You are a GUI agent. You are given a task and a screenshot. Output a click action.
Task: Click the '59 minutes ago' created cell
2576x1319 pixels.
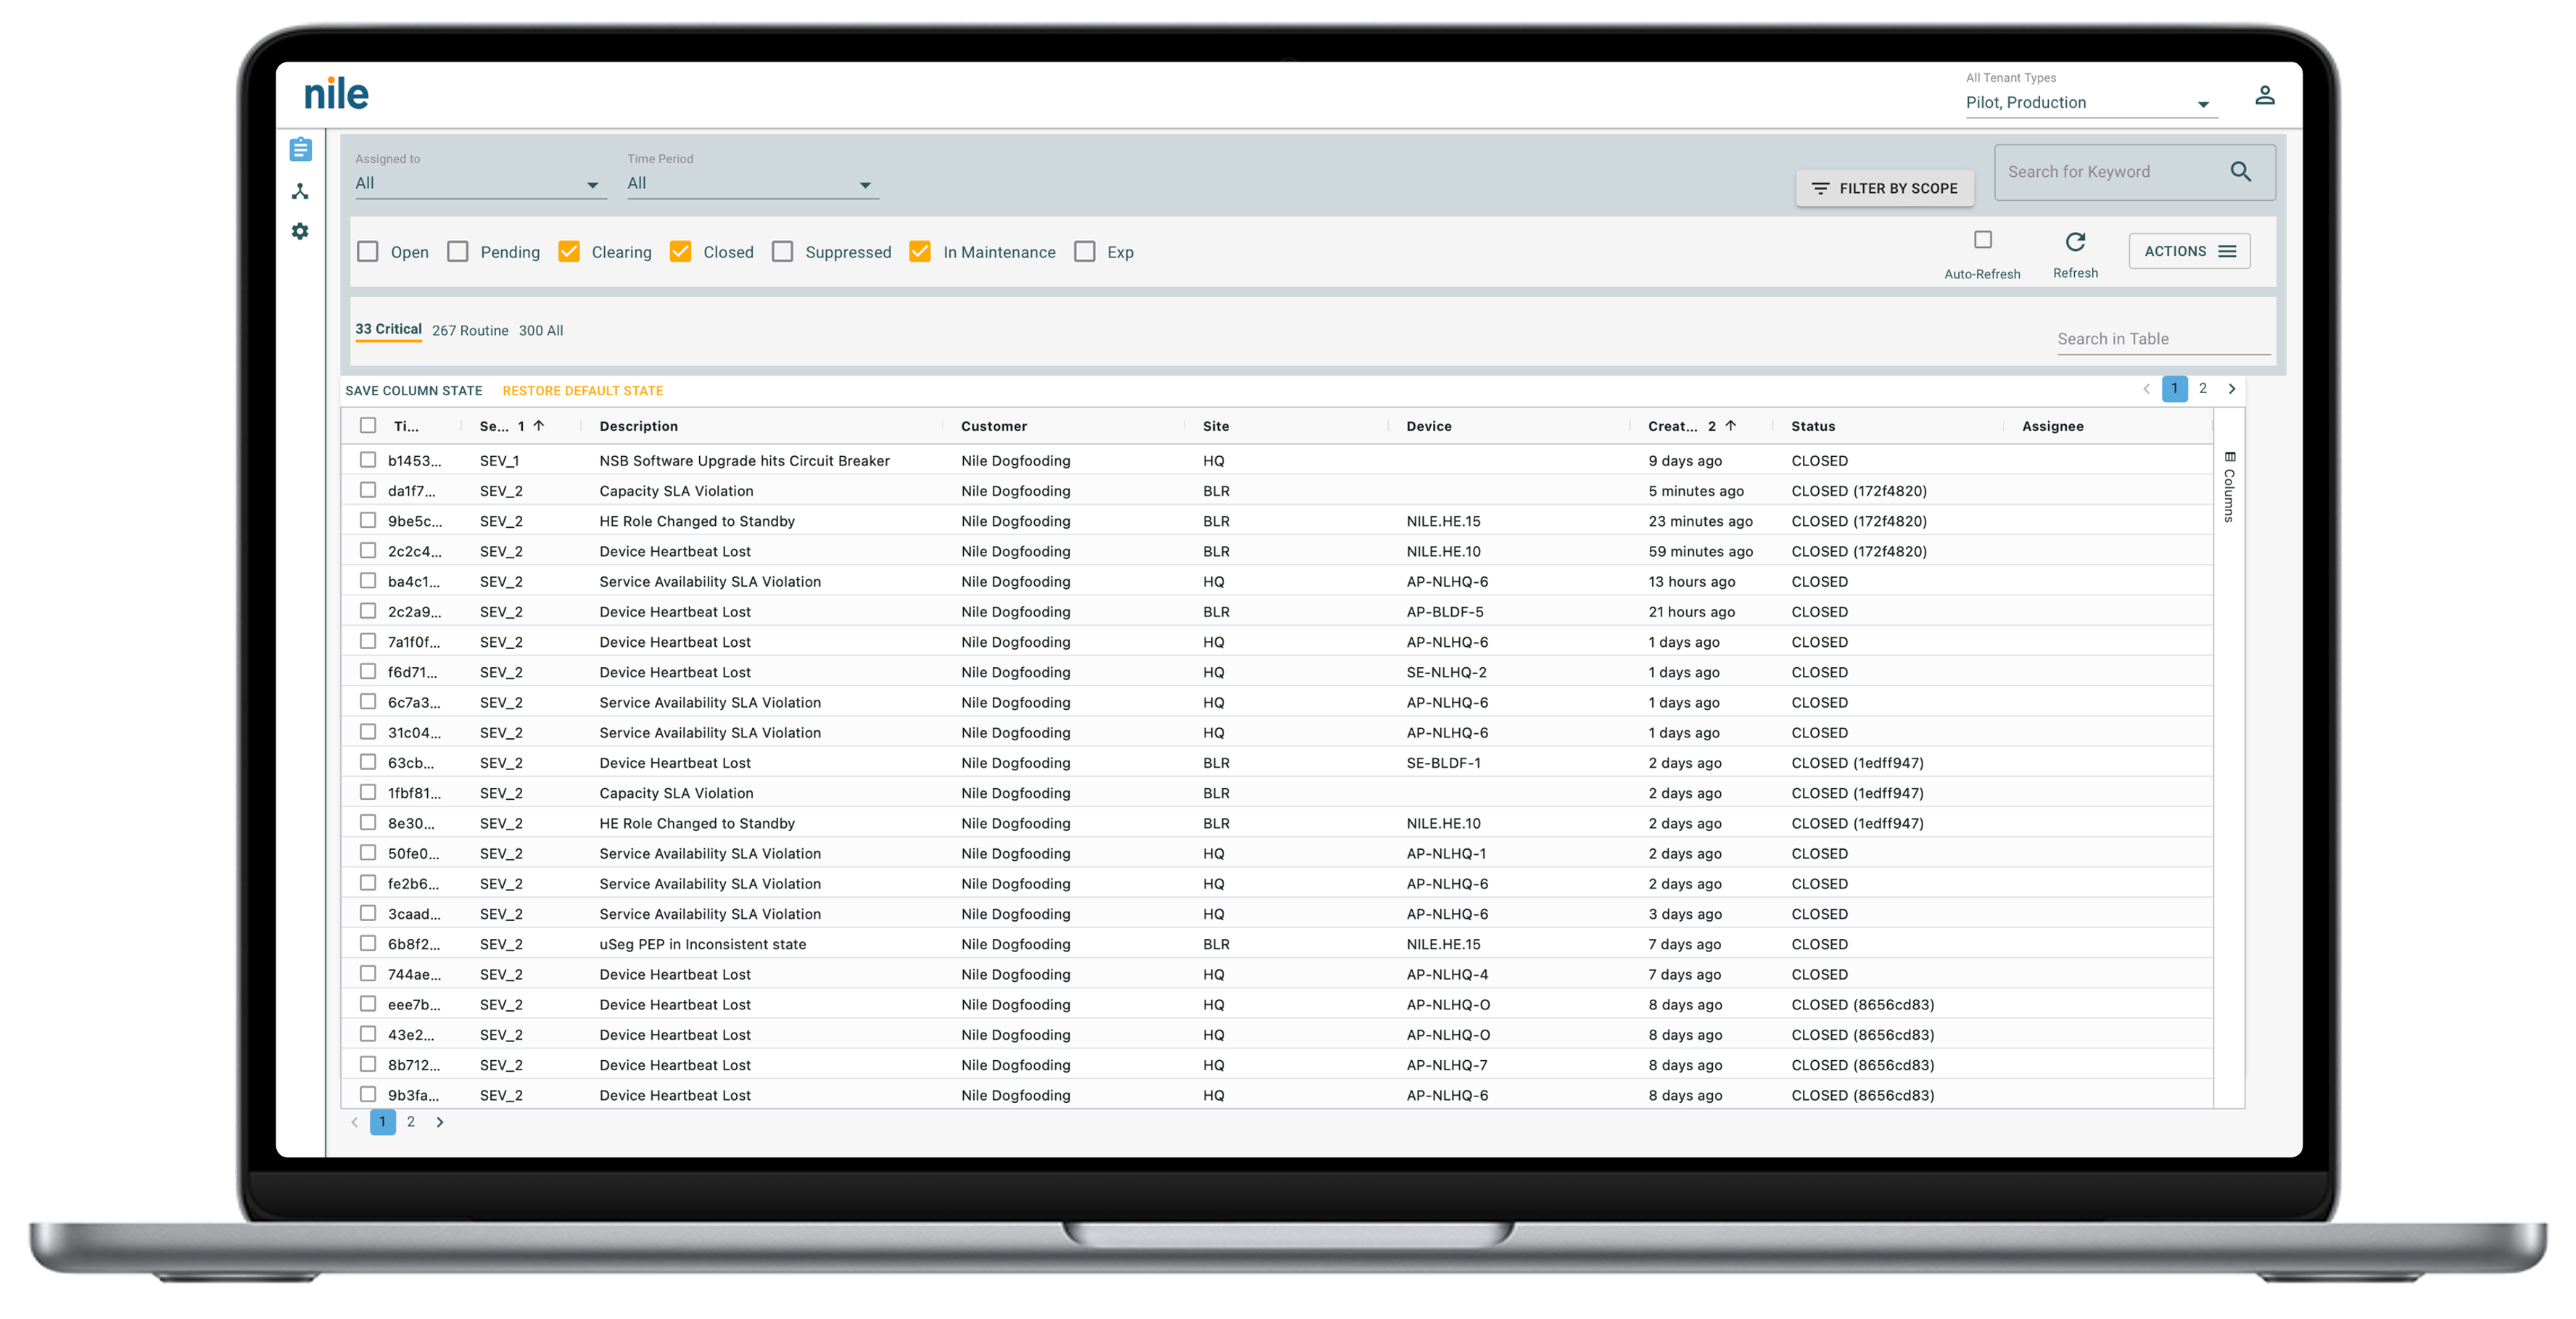point(1700,551)
